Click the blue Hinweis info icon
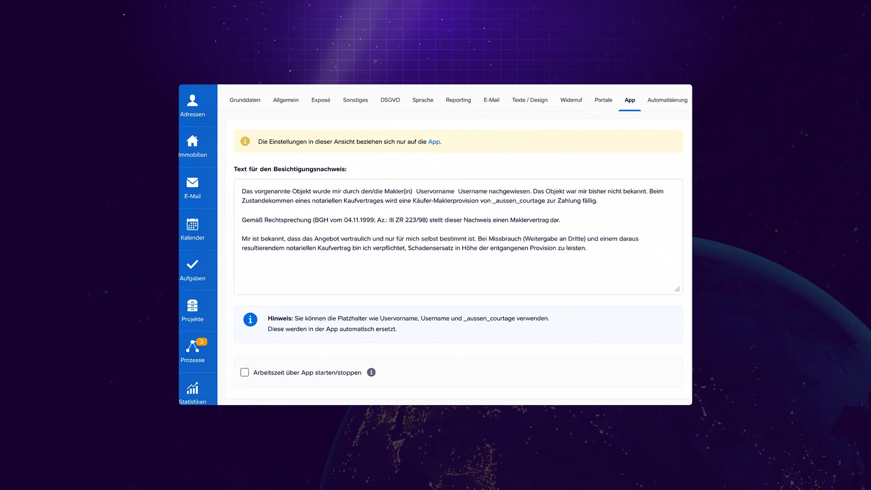This screenshot has height=490, width=871. [x=250, y=320]
